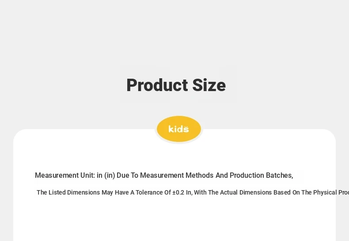This screenshot has height=241, width=349.
Task: Select the word Tolerance
Action: pyautogui.click(x=150, y=192)
